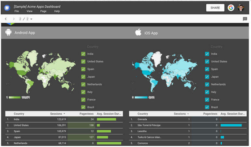Go to the previous page arrow
251x147 pixels.
[x=6, y=19]
